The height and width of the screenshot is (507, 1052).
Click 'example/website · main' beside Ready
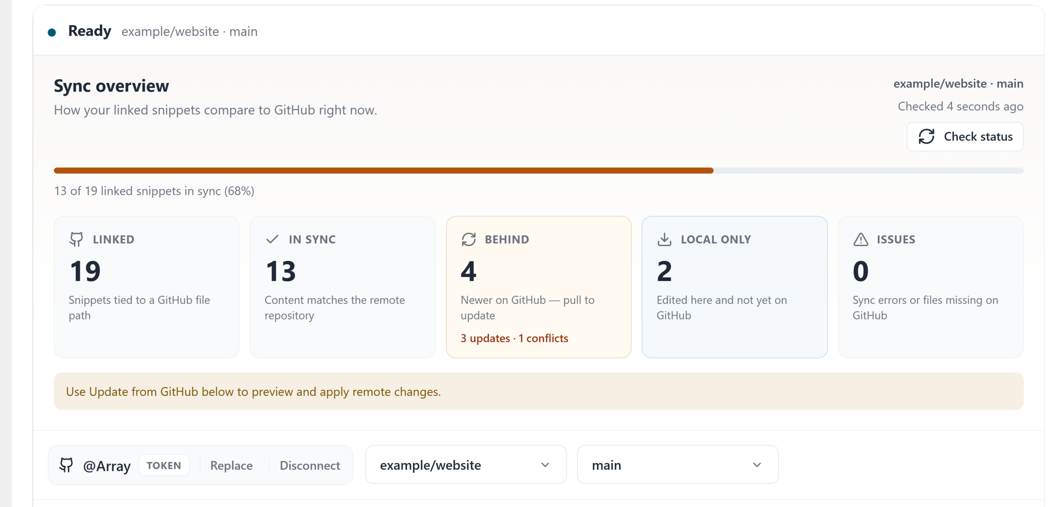tap(189, 32)
